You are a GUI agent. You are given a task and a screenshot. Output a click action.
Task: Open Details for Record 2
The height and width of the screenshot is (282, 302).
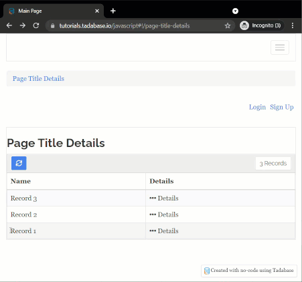(164, 215)
